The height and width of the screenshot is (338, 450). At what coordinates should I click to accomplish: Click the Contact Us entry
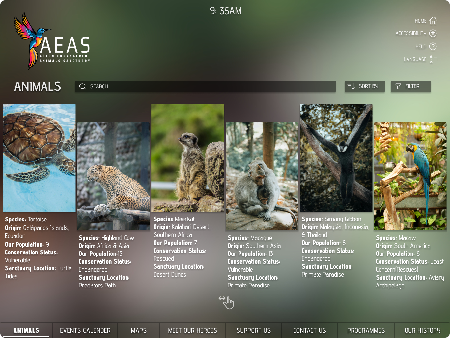click(309, 330)
